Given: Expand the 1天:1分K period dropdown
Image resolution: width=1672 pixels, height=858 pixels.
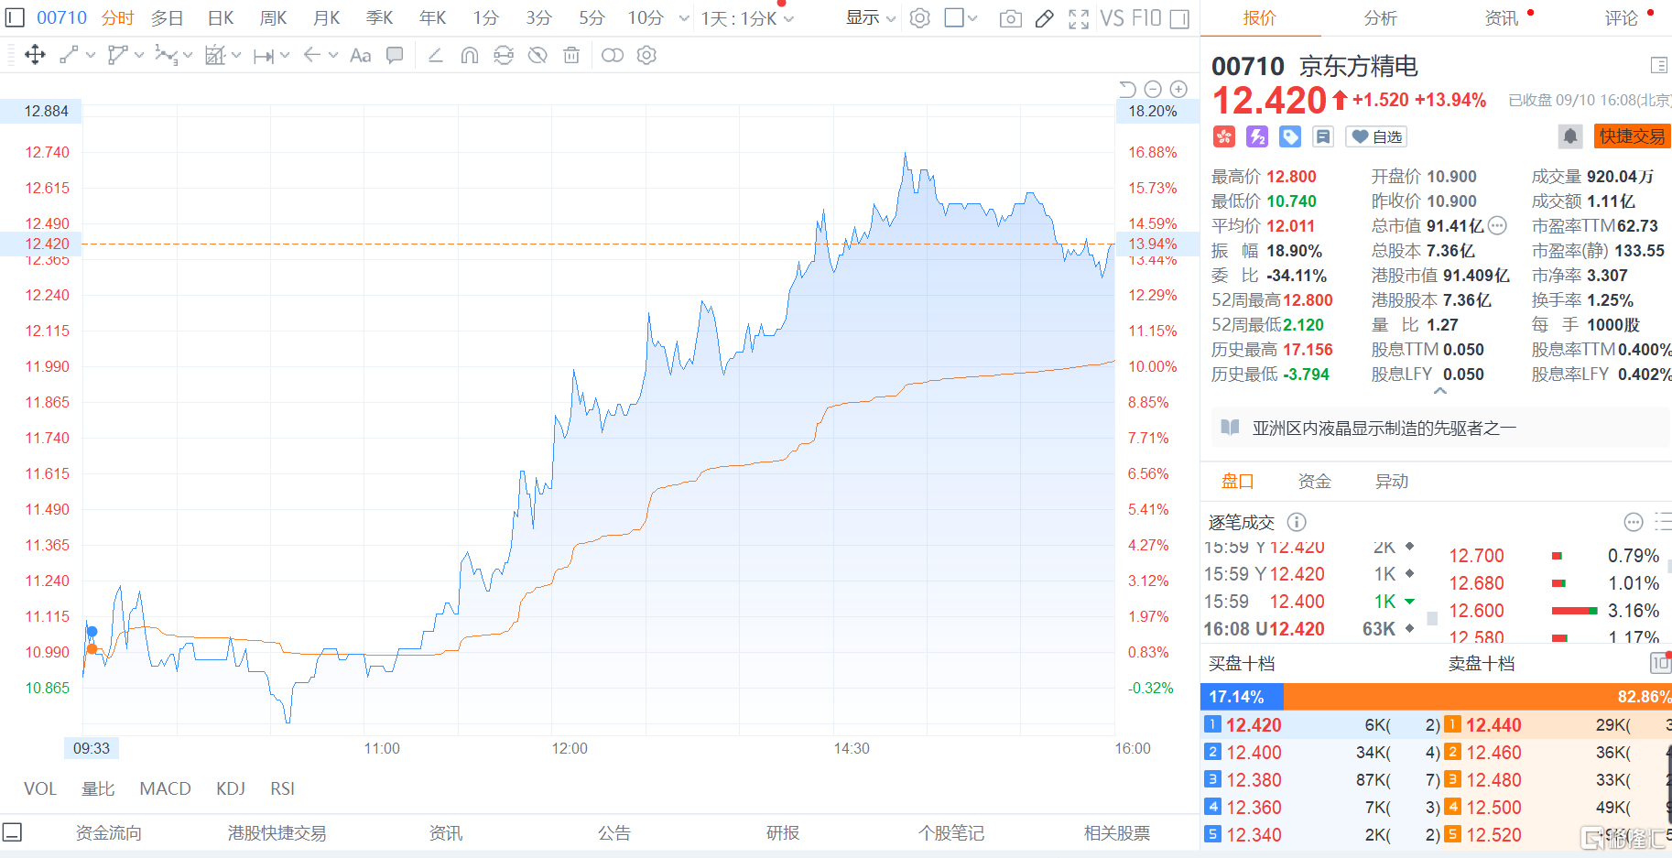Looking at the screenshot, I should tap(747, 18).
